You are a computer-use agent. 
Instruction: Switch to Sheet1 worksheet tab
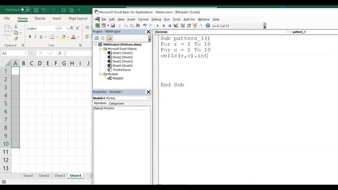[x=29, y=176]
